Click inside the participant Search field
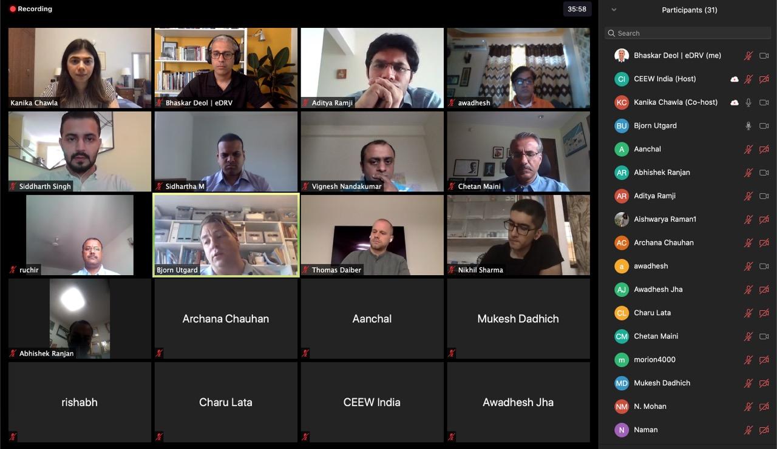Viewport: 777px width, 449px height. pyautogui.click(x=688, y=33)
